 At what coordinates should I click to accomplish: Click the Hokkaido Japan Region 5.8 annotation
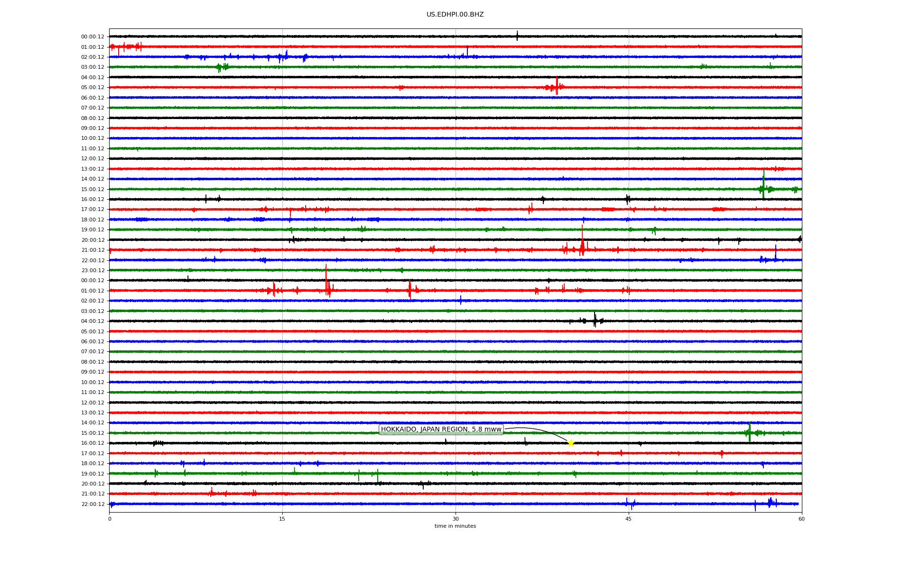tap(441, 430)
